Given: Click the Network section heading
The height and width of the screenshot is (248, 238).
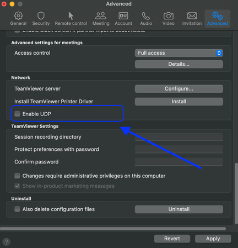Looking at the screenshot, I should coord(21,77).
